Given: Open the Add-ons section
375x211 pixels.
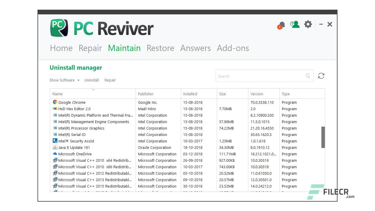Looking at the screenshot, I should [233, 48].
